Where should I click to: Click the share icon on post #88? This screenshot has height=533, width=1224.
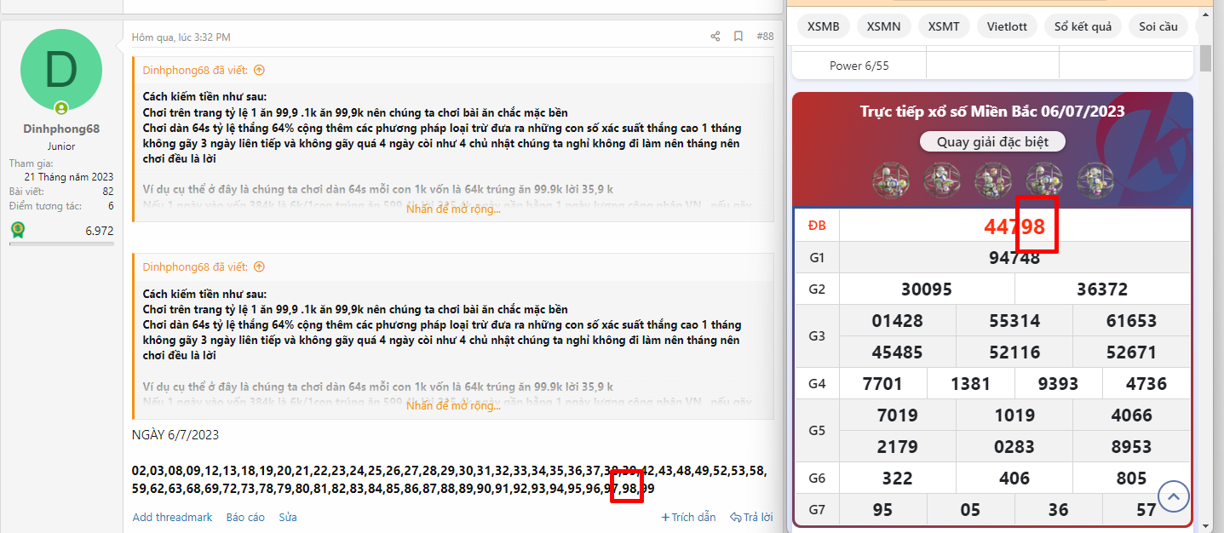coord(715,37)
